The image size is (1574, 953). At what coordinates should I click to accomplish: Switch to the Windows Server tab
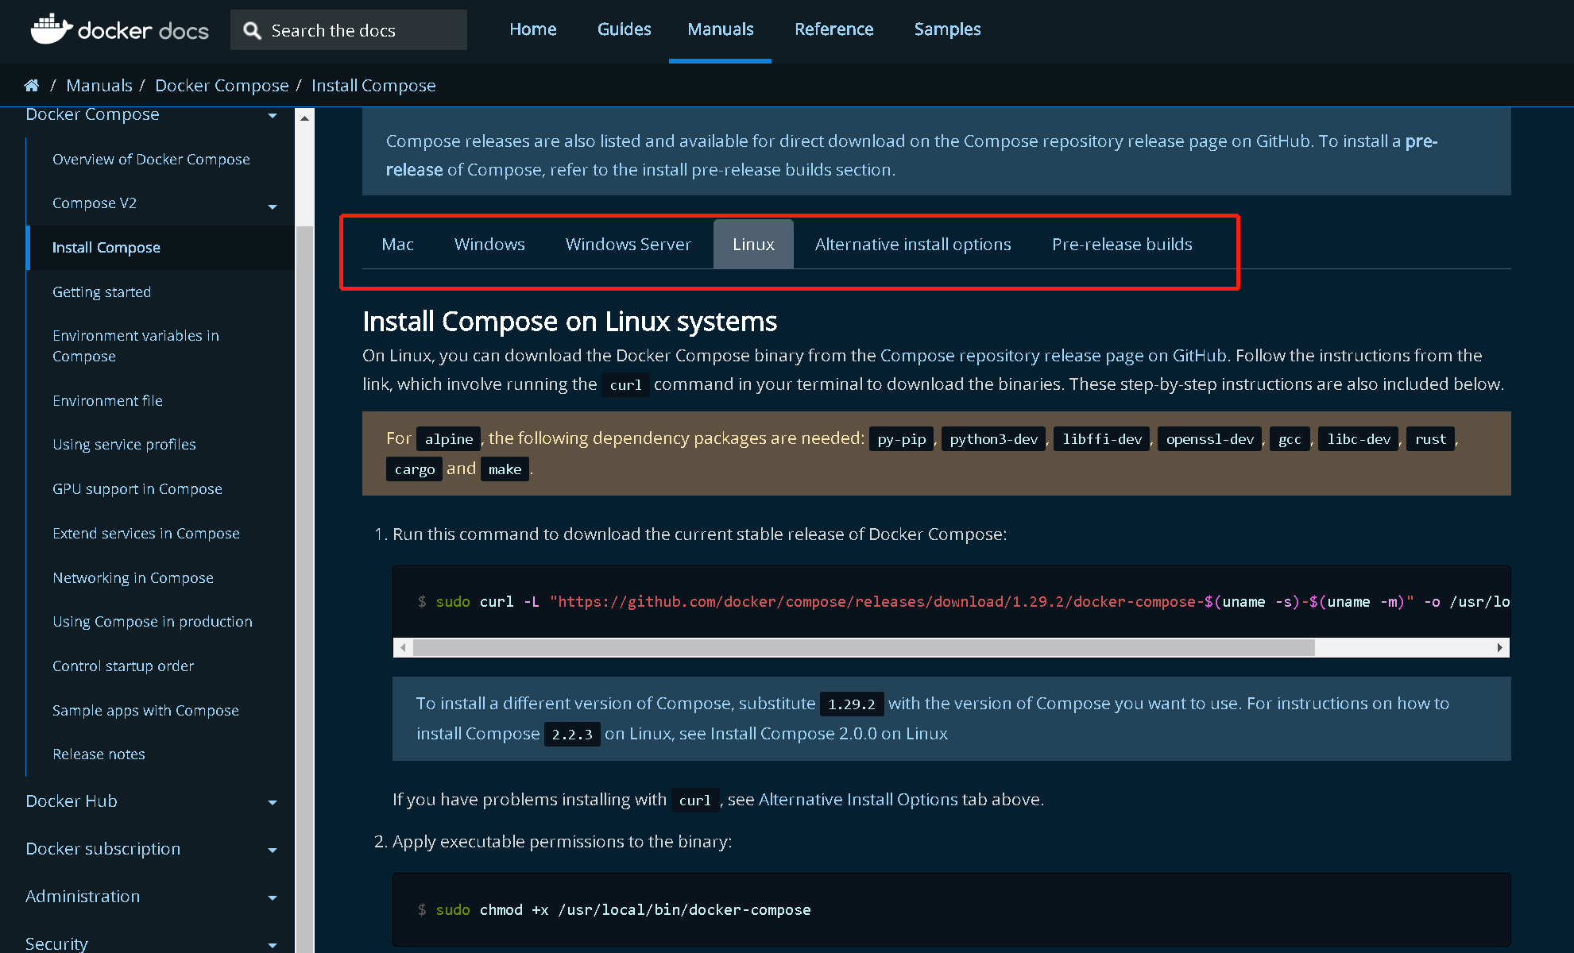coord(628,244)
